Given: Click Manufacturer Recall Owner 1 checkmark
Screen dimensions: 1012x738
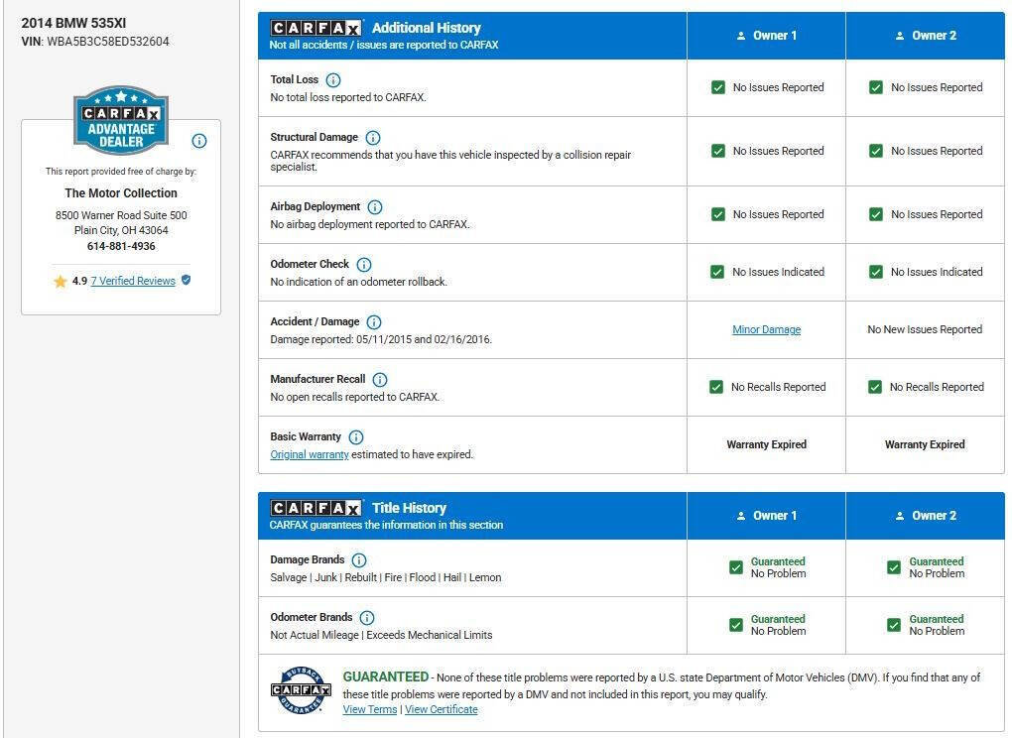Looking at the screenshot, I should [x=715, y=387].
